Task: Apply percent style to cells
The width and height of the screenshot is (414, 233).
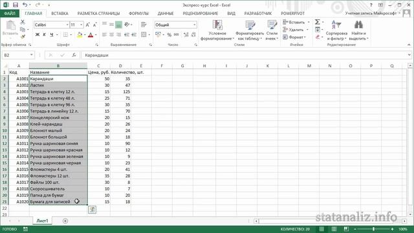Action: coord(169,34)
